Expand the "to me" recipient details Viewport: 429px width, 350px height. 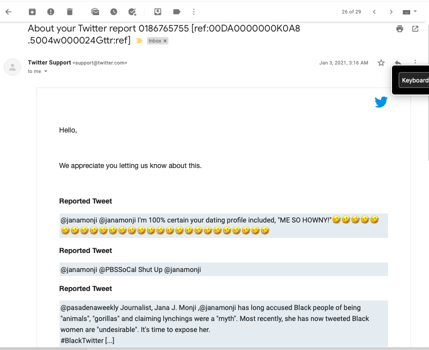(46, 71)
